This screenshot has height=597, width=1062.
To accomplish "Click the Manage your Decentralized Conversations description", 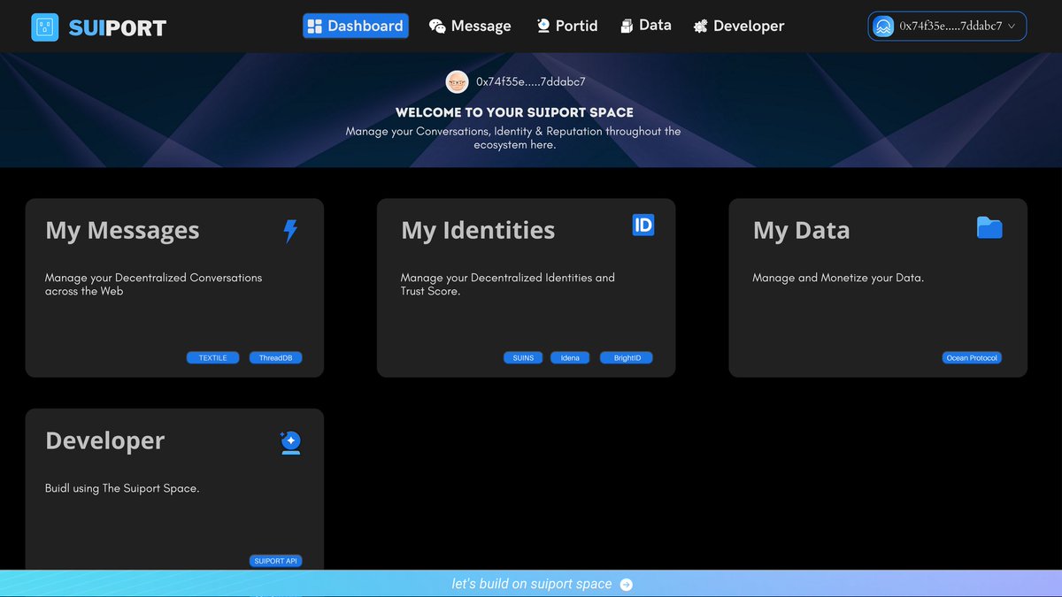I will point(154,284).
